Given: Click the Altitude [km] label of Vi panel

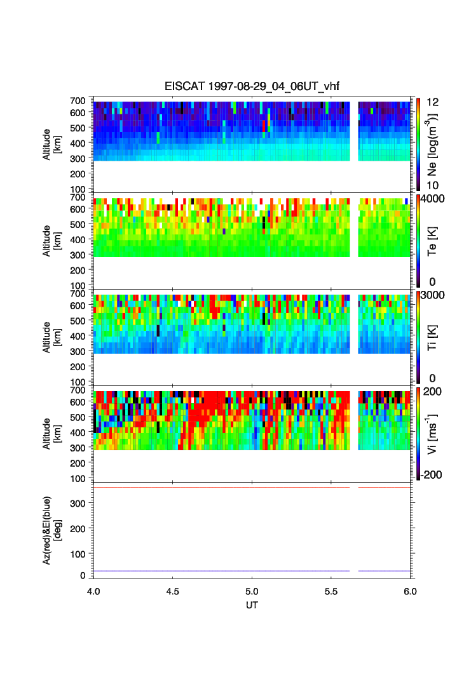Looking at the screenshot, I should tap(51, 434).
